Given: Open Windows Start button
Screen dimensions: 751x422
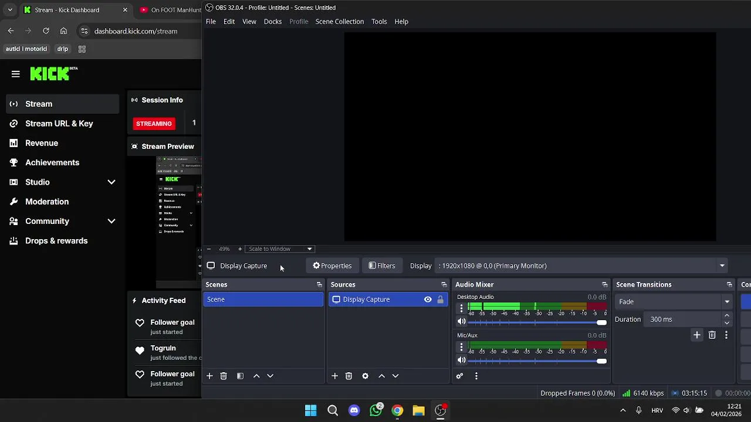Looking at the screenshot, I should pyautogui.click(x=311, y=410).
